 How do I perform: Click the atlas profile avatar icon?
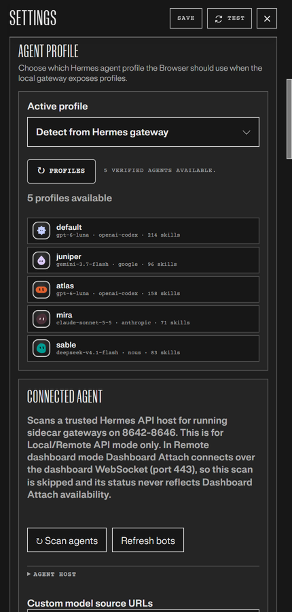click(x=41, y=289)
